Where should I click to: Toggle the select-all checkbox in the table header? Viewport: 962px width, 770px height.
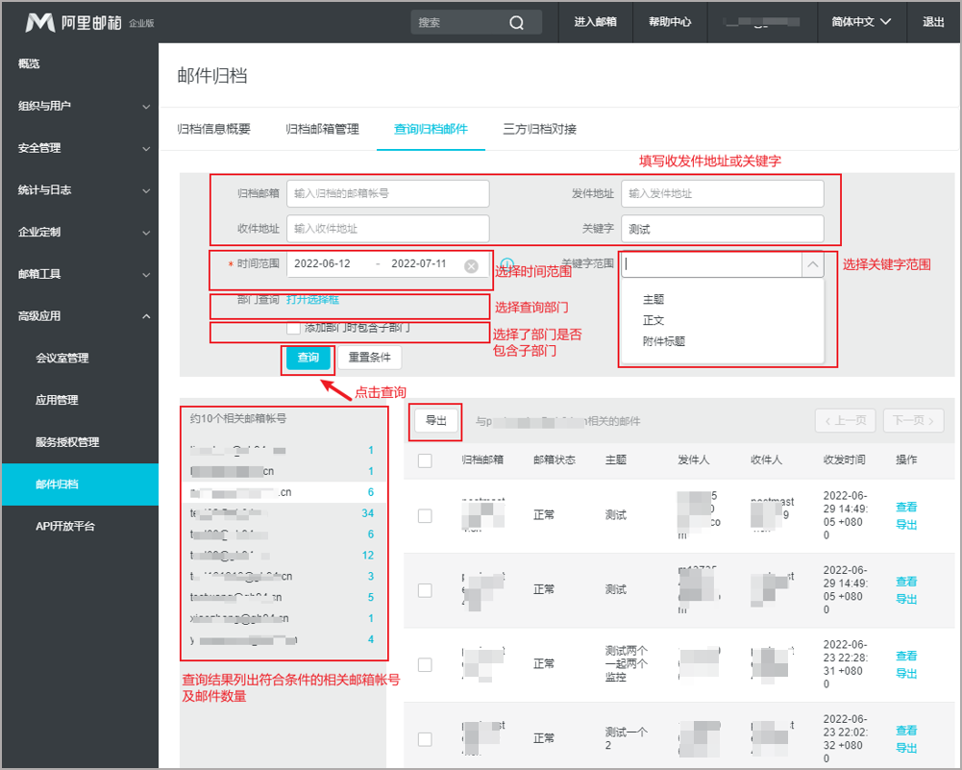pyautogui.click(x=425, y=460)
